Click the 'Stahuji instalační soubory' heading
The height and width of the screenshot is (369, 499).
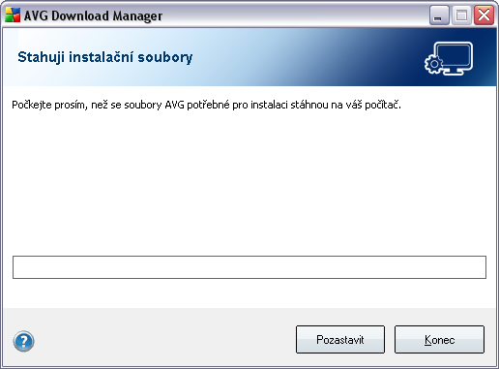coord(105,57)
